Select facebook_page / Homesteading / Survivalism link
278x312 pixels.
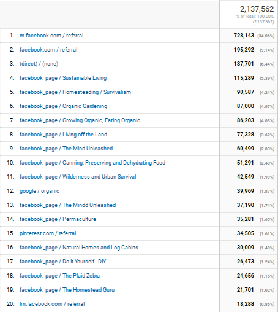(x=75, y=92)
